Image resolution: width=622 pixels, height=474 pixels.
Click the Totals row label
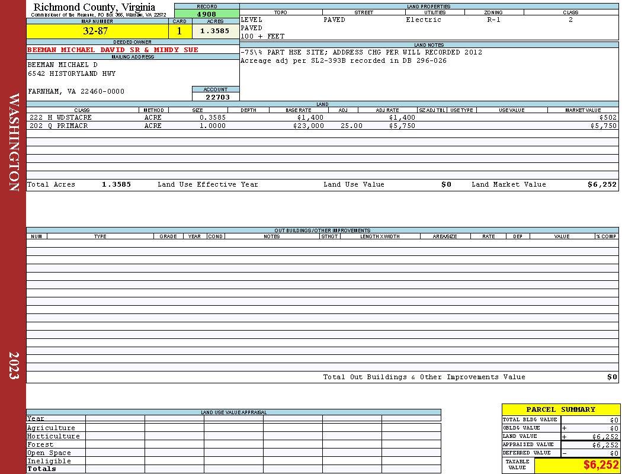tap(41, 469)
